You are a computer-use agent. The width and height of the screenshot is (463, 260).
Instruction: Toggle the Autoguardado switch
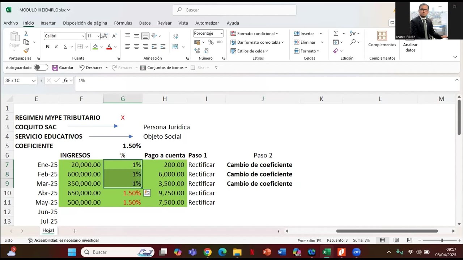tap(41, 68)
